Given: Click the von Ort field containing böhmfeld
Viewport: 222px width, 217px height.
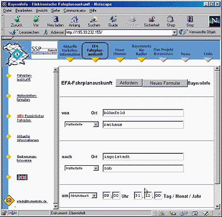Looking at the screenshot, I should (x=143, y=113).
